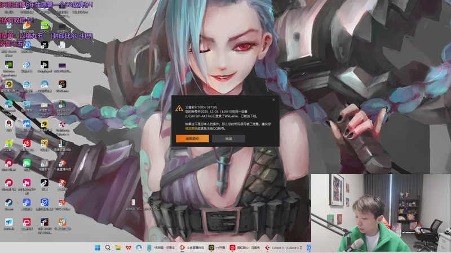Screen dimensions: 451x253
Task: Open the Microsoft Edge desktop shortcut
Action: coord(8,106)
